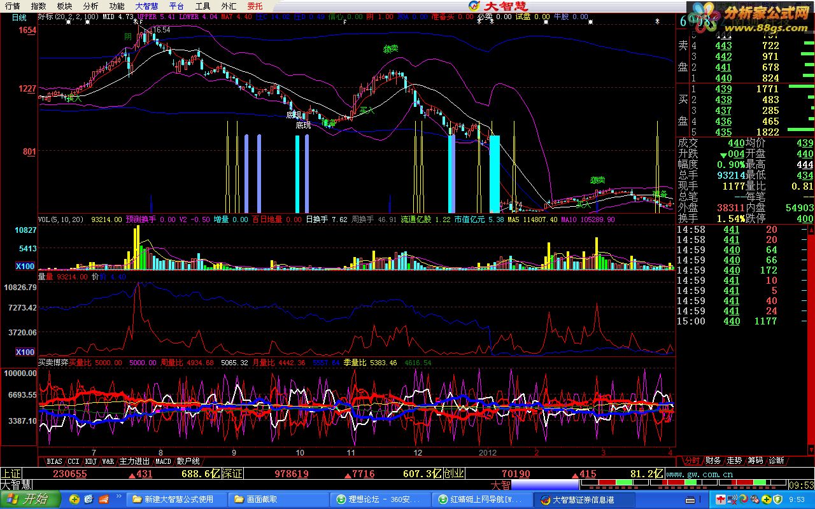Screen dimensions: 815x509
Task: Click the 16.54 peak price label
Action: (x=161, y=30)
